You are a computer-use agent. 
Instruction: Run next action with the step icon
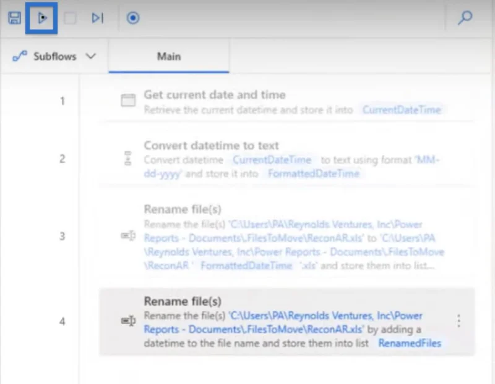(x=98, y=18)
